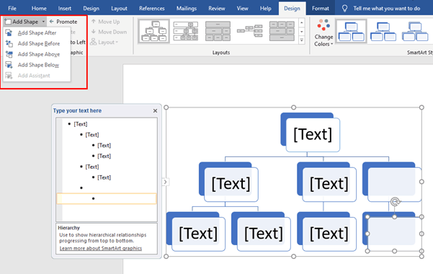Screen dimensions: 433x274
Task: Open the View tab
Action: 242,9
